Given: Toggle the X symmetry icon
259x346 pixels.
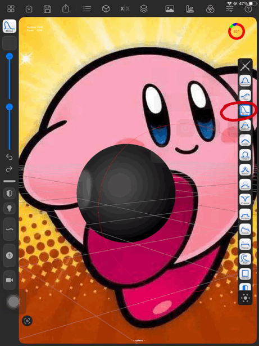Looking at the screenshot, I should tap(125, 9).
